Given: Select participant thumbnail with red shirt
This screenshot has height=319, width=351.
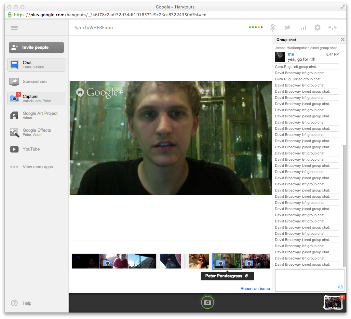Looking at the screenshot, I should pos(114,261).
